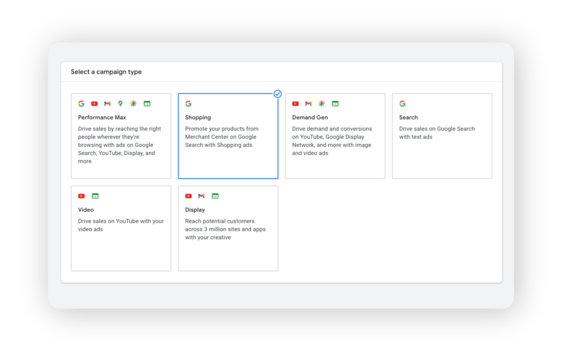Click the YouTube icon in Video card
This screenshot has width=562, height=351.
click(81, 196)
